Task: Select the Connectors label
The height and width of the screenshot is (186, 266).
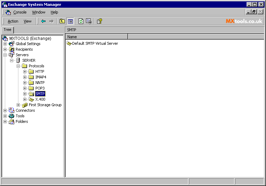Action: [25, 110]
